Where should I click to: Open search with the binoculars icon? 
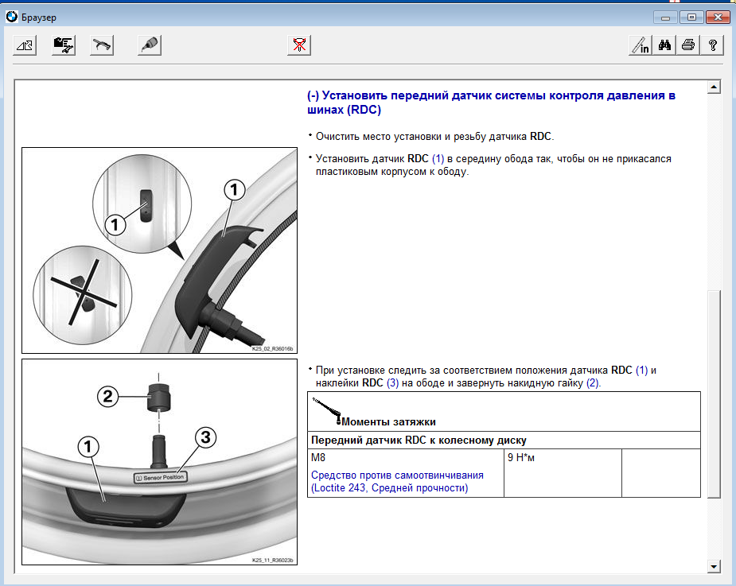tap(665, 45)
